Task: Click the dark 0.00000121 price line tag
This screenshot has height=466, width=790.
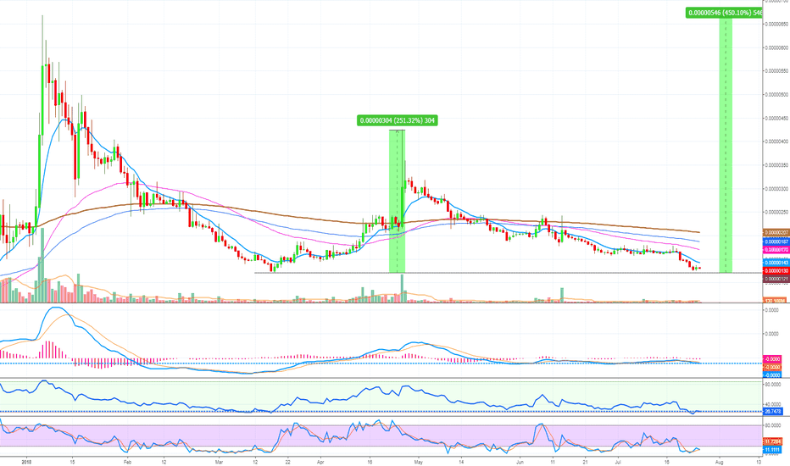Action: (776, 279)
